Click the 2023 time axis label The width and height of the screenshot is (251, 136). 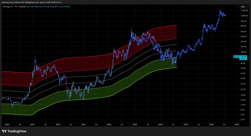[83, 124]
